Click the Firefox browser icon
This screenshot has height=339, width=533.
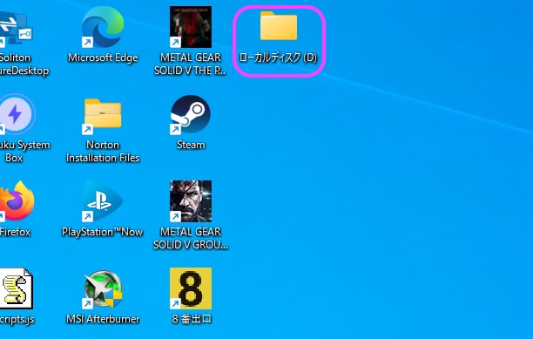(17, 201)
